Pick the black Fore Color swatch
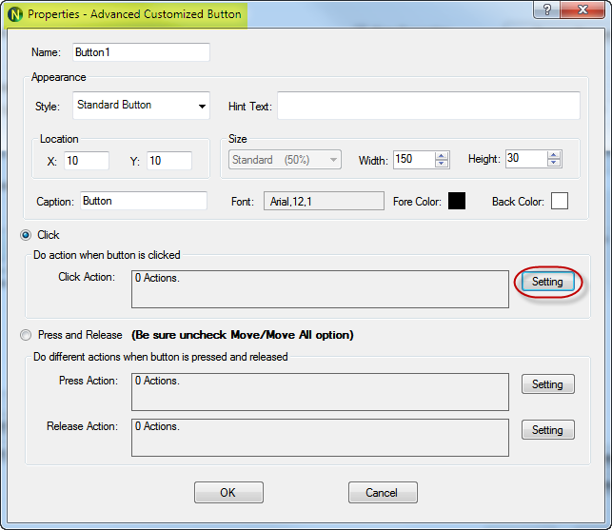This screenshot has width=612, height=530. pyautogui.click(x=457, y=201)
